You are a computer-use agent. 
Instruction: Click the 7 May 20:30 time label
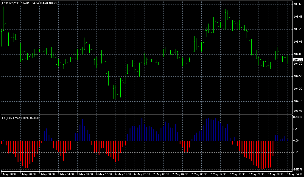tap(256, 174)
